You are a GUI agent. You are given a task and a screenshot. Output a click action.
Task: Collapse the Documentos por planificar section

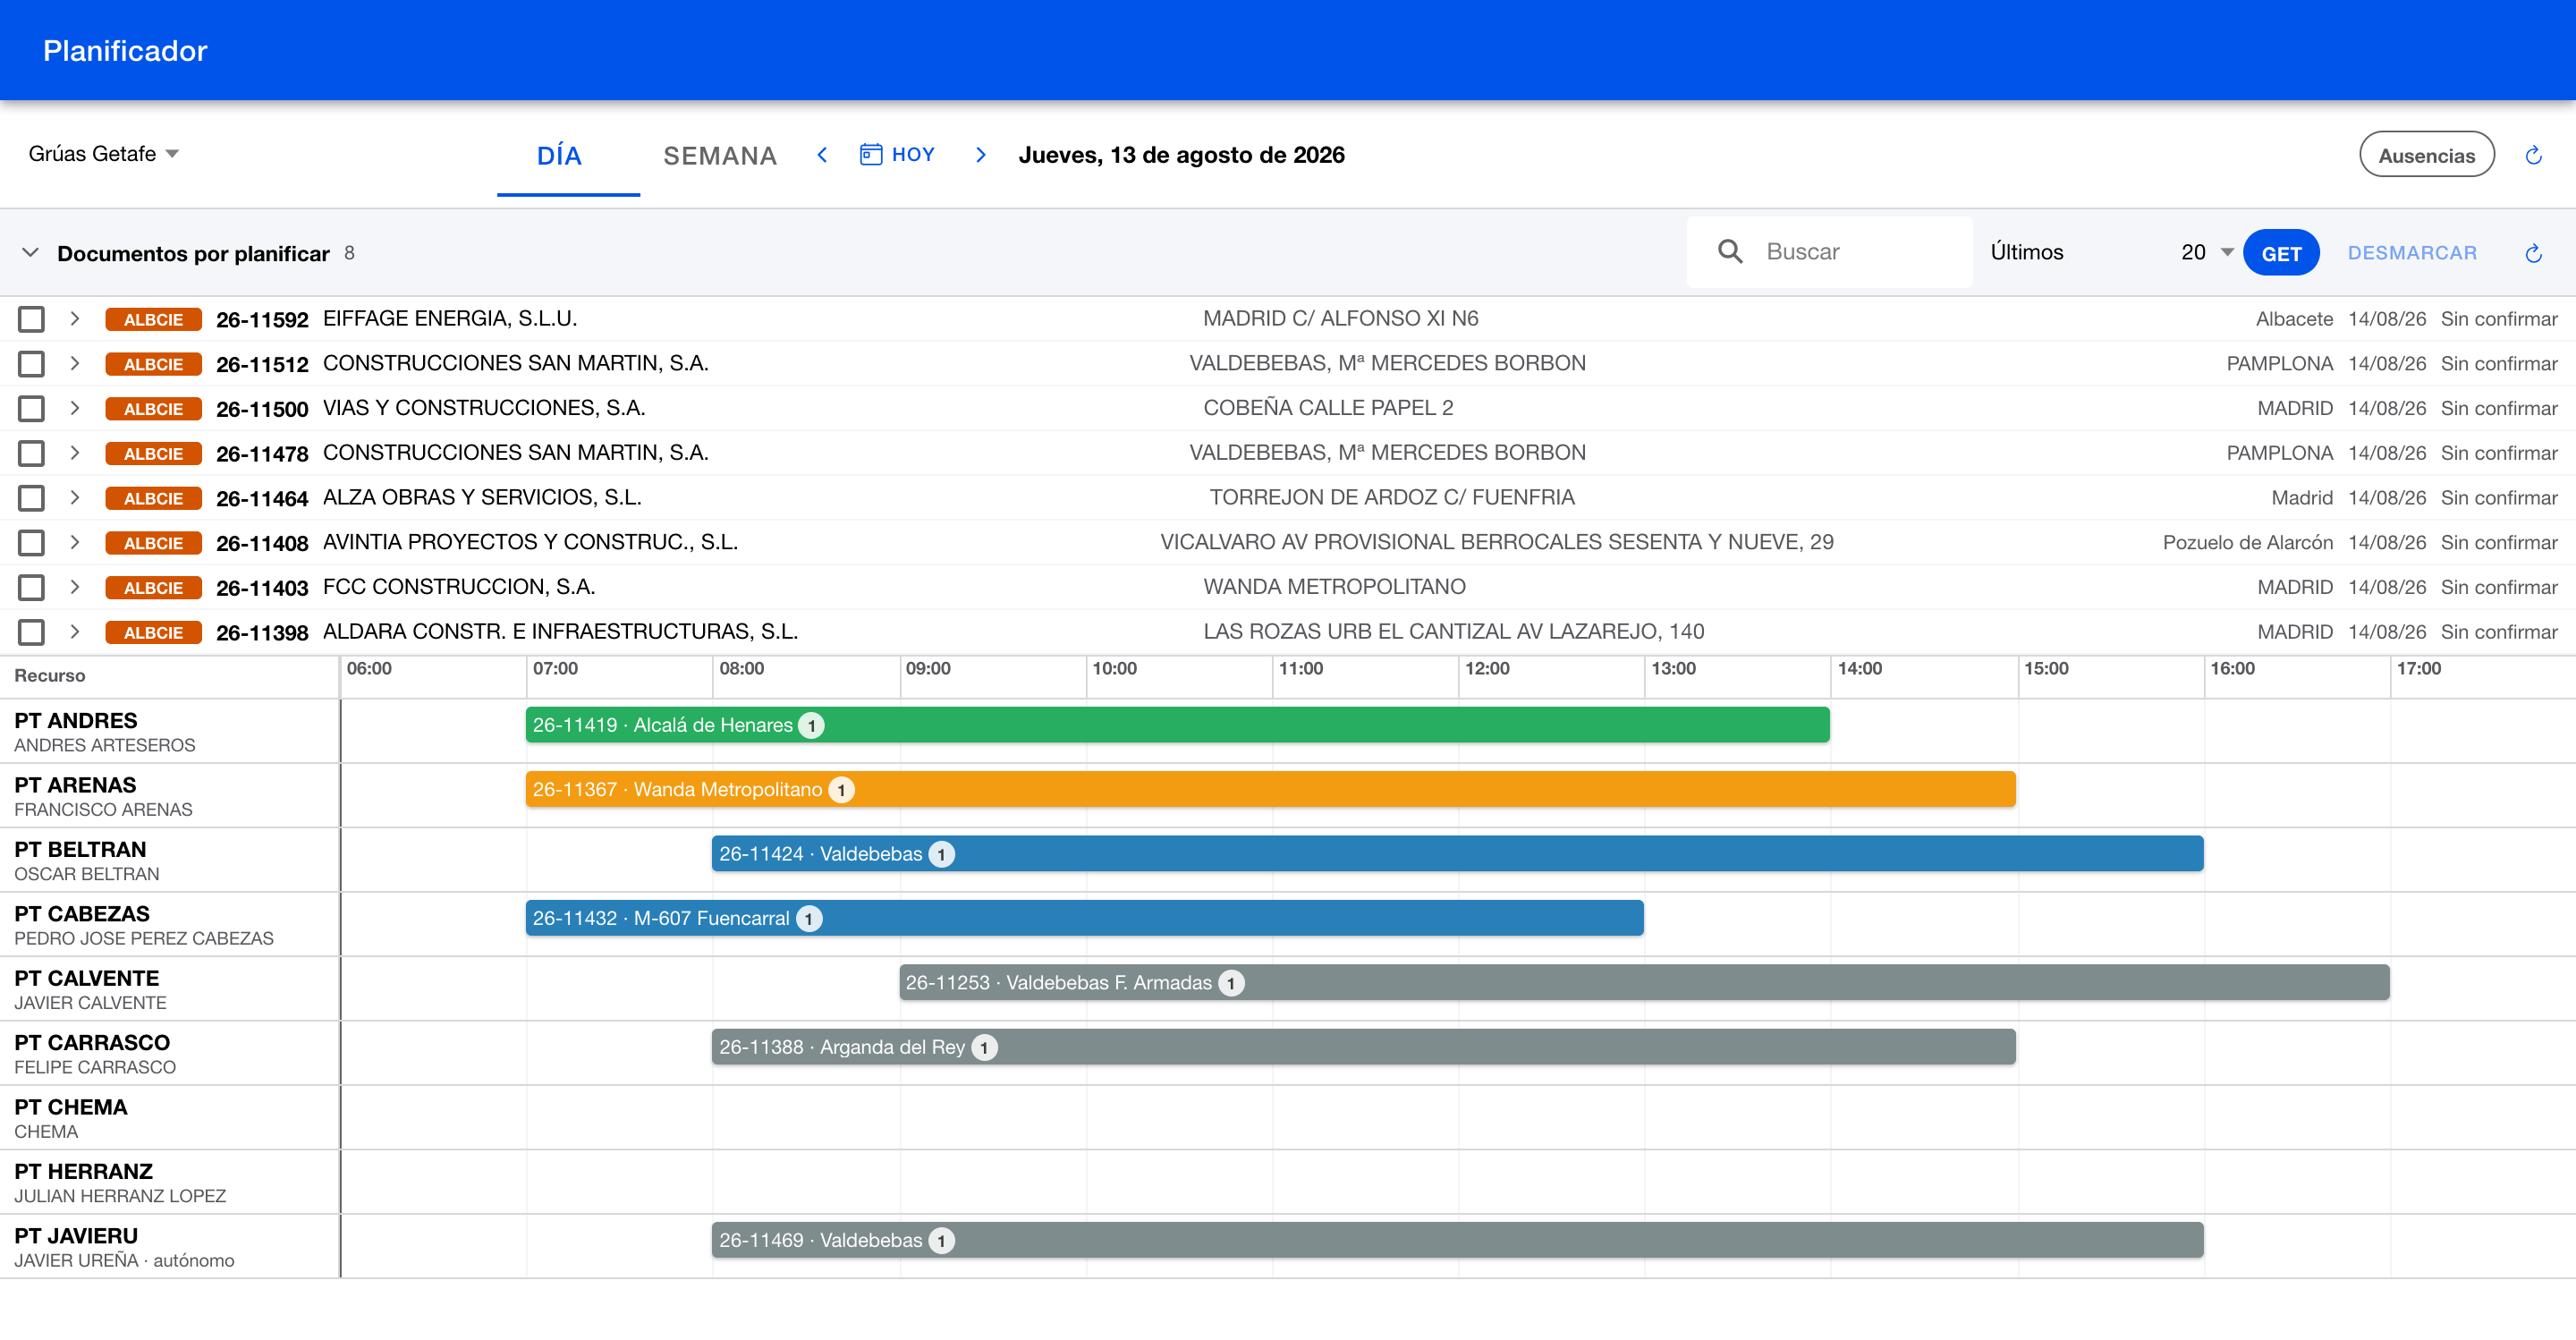coord(31,253)
